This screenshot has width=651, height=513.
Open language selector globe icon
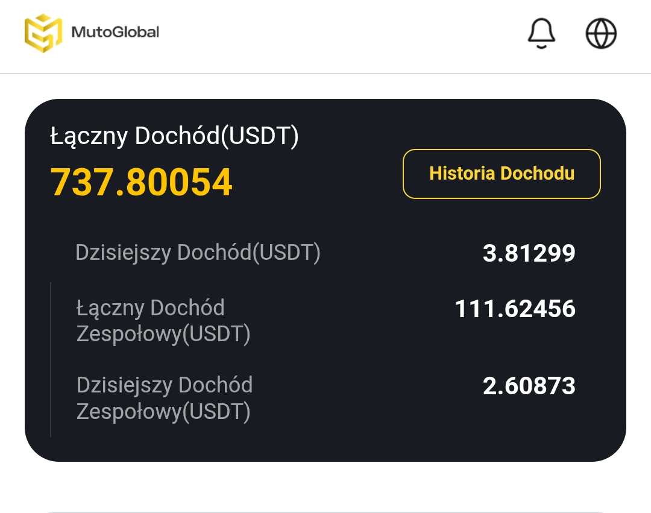click(601, 33)
